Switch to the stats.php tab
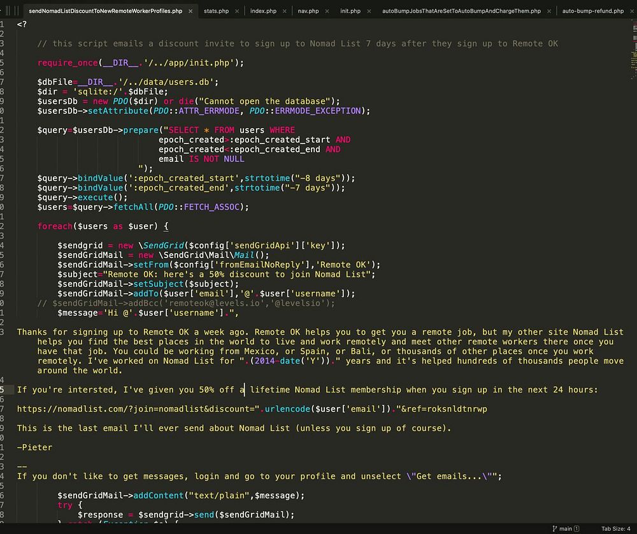Viewport: 637px width, 534px height. pyautogui.click(x=216, y=11)
